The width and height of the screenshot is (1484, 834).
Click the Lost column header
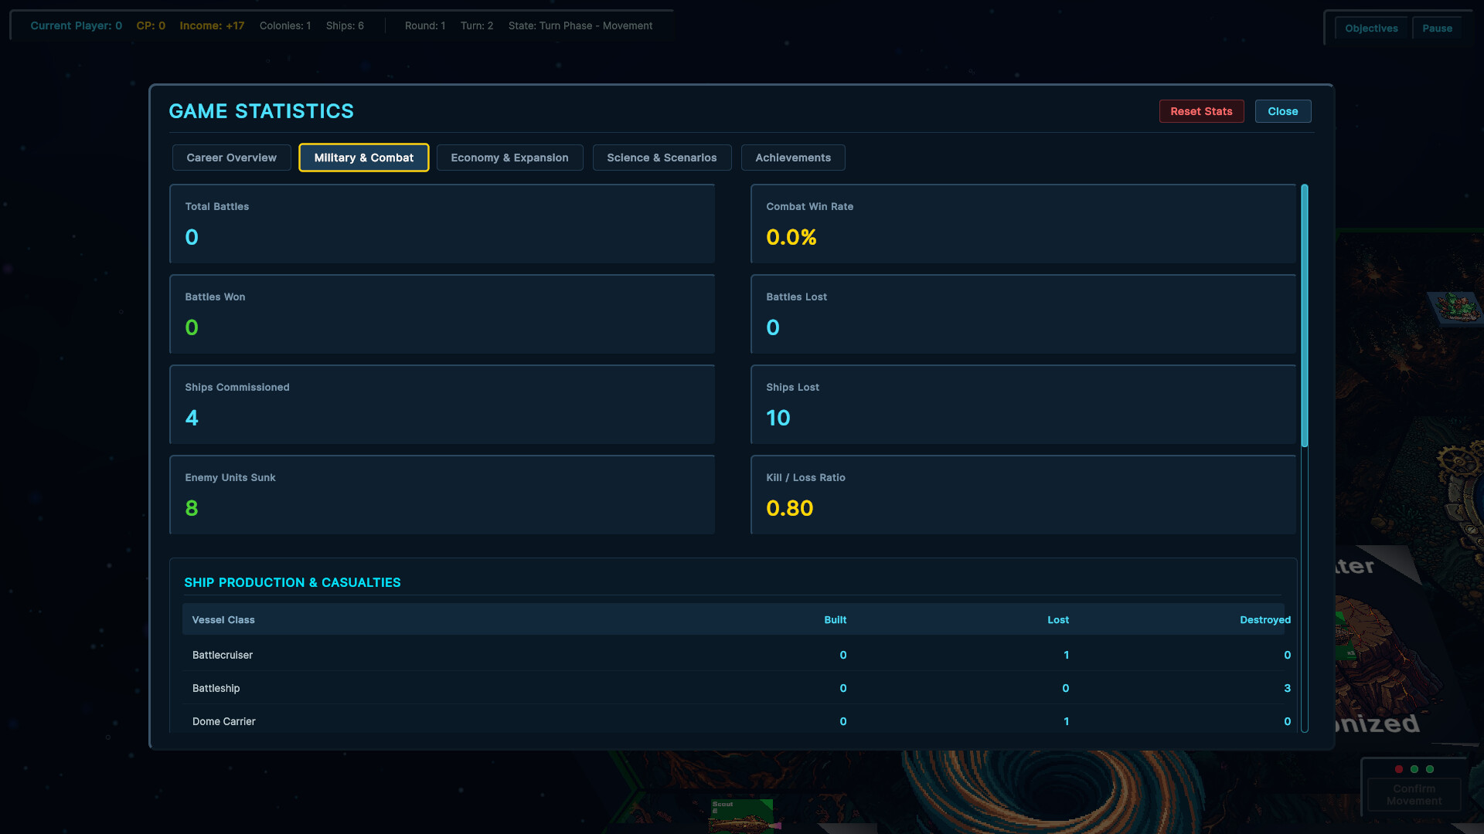click(x=1058, y=619)
